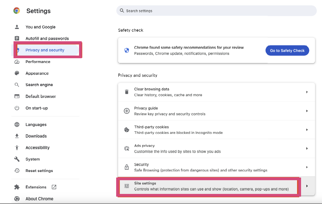Click the Extensions puzzle piece icon
The image size is (322, 204).
point(17,187)
